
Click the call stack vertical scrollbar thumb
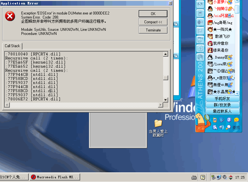tap(165, 78)
